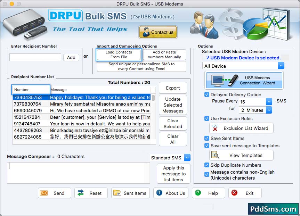
Task: Click the Message column header
Action: click(x=100, y=90)
